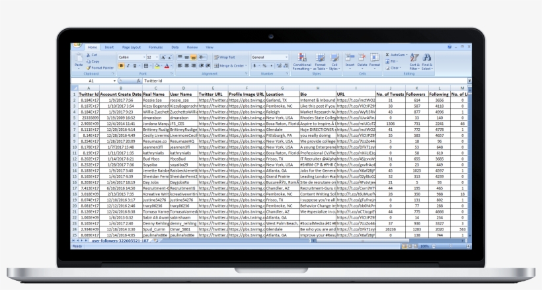This screenshot has height=290, width=542.
Task: Expand Merge & Center options arrow
Action: click(246, 65)
